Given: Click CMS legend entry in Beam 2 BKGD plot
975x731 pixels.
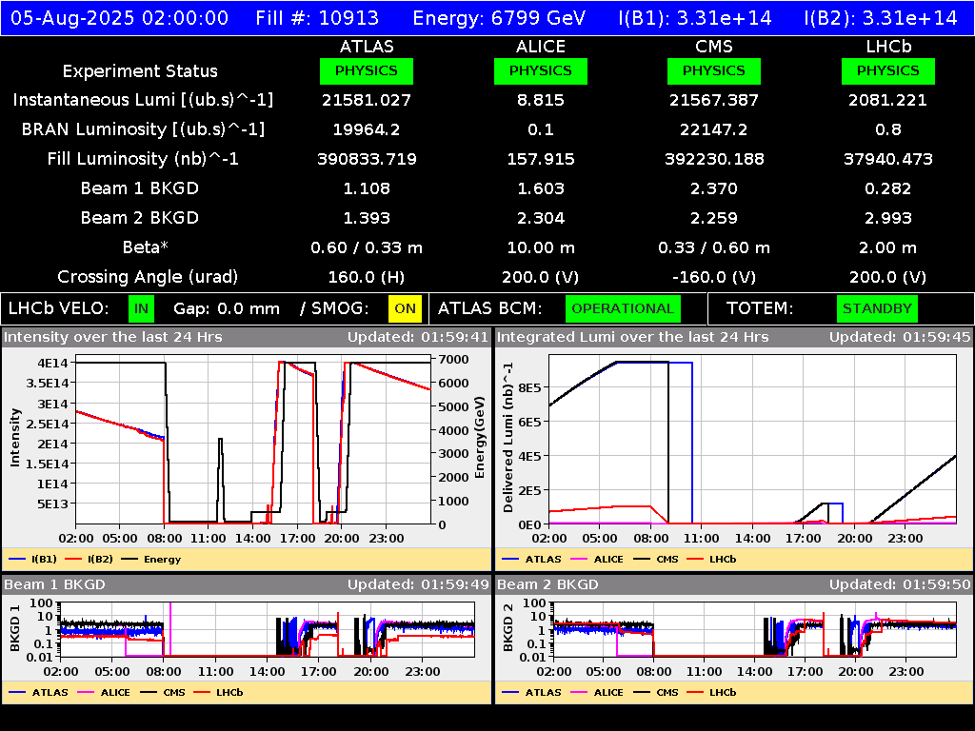Looking at the screenshot, I should tap(656, 692).
